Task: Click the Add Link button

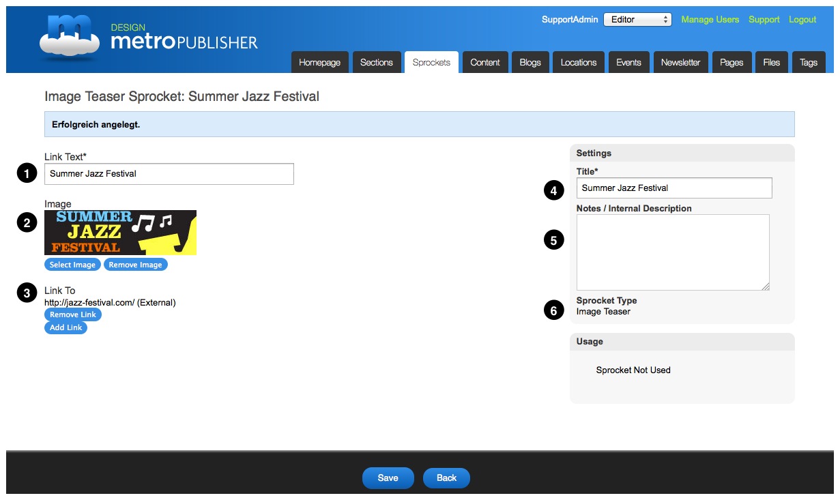Action: (66, 327)
